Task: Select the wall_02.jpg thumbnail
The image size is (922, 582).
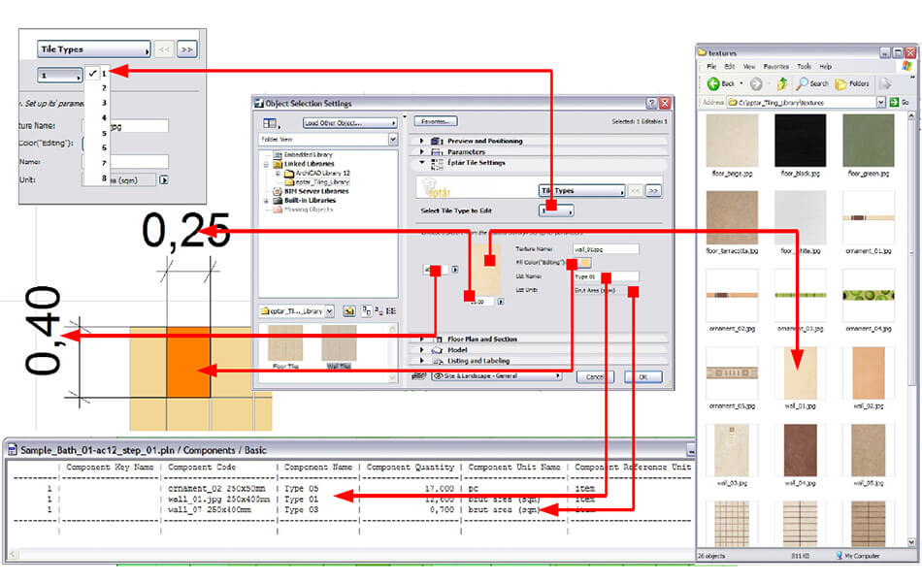Action: pos(869,373)
